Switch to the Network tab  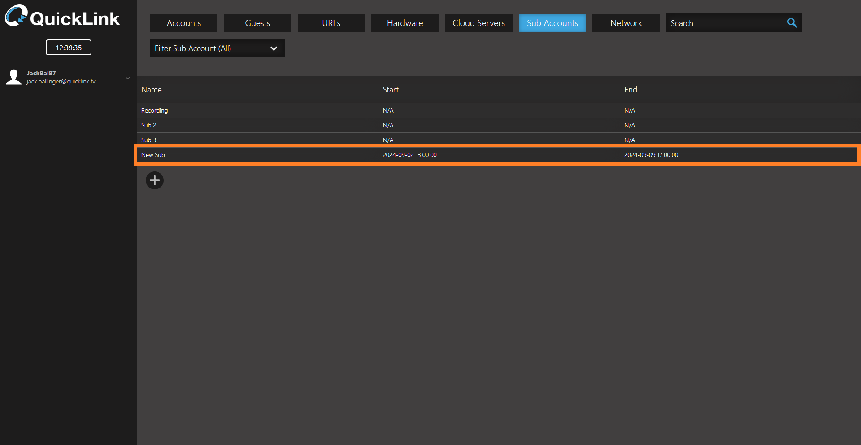626,23
